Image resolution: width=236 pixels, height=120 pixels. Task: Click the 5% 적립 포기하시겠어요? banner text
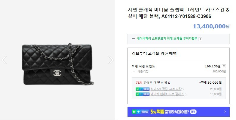[x=170, y=112]
